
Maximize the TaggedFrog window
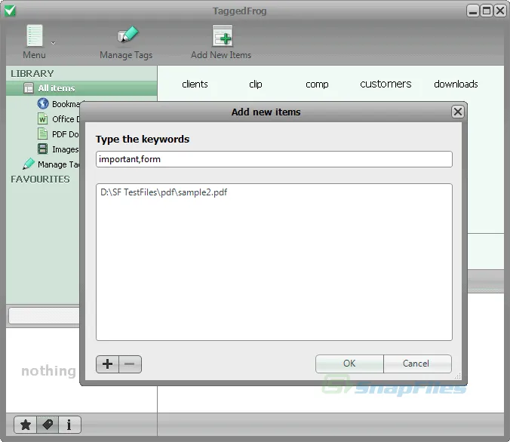click(x=487, y=11)
